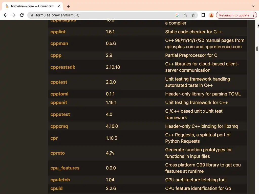Open the cpu_features formula link
Image resolution: width=259 pixels, height=194 pixels.
(65, 168)
